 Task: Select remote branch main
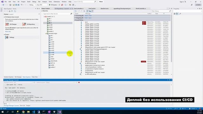tap(52, 57)
